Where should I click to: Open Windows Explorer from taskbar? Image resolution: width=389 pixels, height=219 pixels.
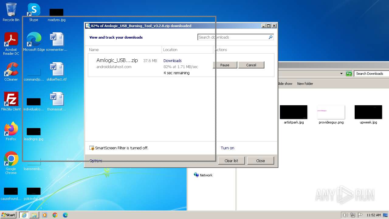34,215
